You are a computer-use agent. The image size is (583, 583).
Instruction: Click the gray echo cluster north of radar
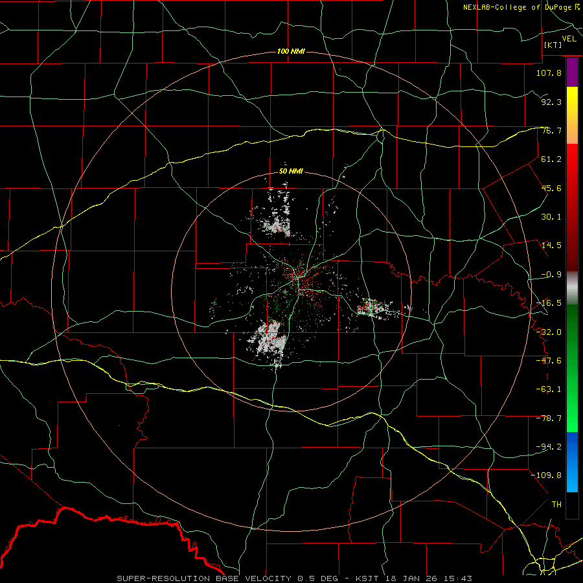[x=276, y=225]
